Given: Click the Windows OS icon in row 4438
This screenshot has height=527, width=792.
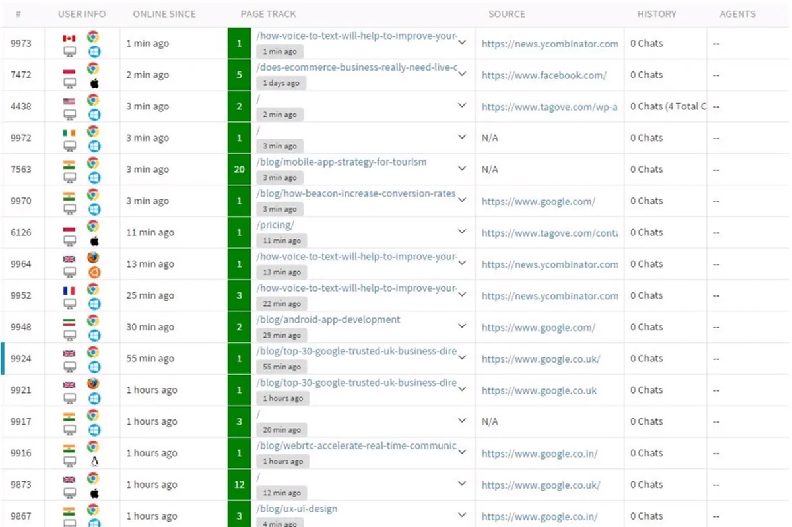Looking at the screenshot, I should (94, 115).
